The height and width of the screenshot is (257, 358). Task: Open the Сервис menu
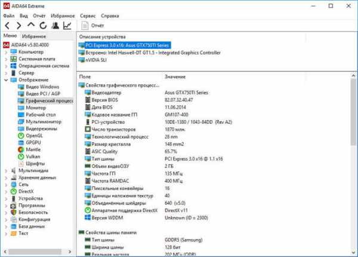(88, 16)
